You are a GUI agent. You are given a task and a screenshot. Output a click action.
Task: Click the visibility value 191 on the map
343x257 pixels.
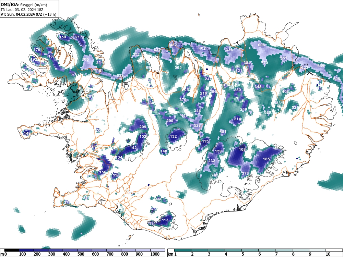pos(152,223)
